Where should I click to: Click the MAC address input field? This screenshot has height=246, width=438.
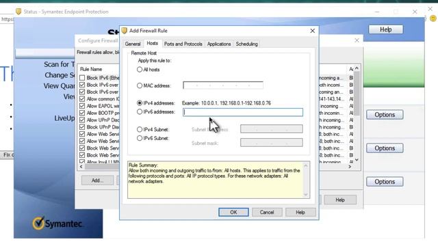click(x=223, y=85)
